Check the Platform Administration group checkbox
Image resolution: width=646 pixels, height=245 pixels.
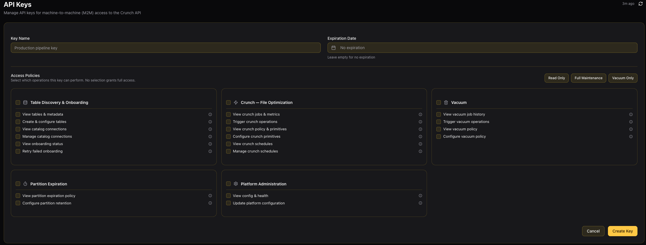coord(228,184)
